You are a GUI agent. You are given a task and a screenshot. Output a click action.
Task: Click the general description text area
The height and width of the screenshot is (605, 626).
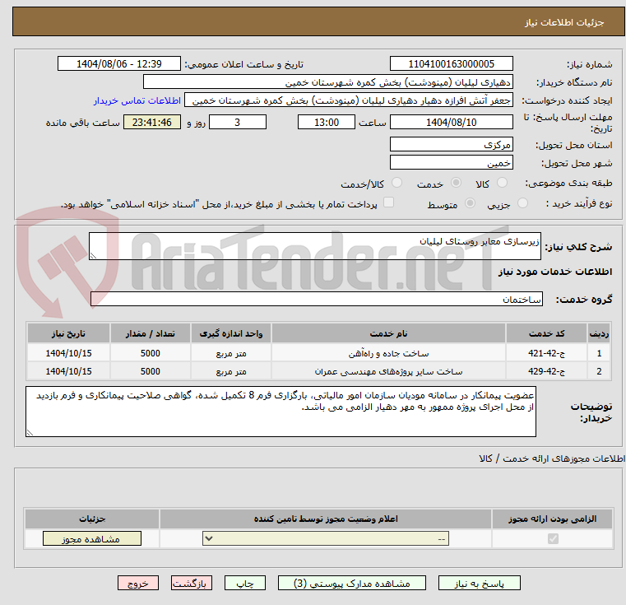[x=315, y=246]
